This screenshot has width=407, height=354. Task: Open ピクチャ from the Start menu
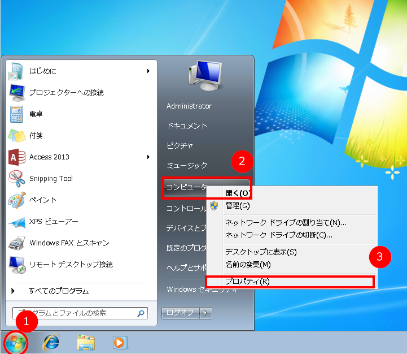[x=180, y=146]
